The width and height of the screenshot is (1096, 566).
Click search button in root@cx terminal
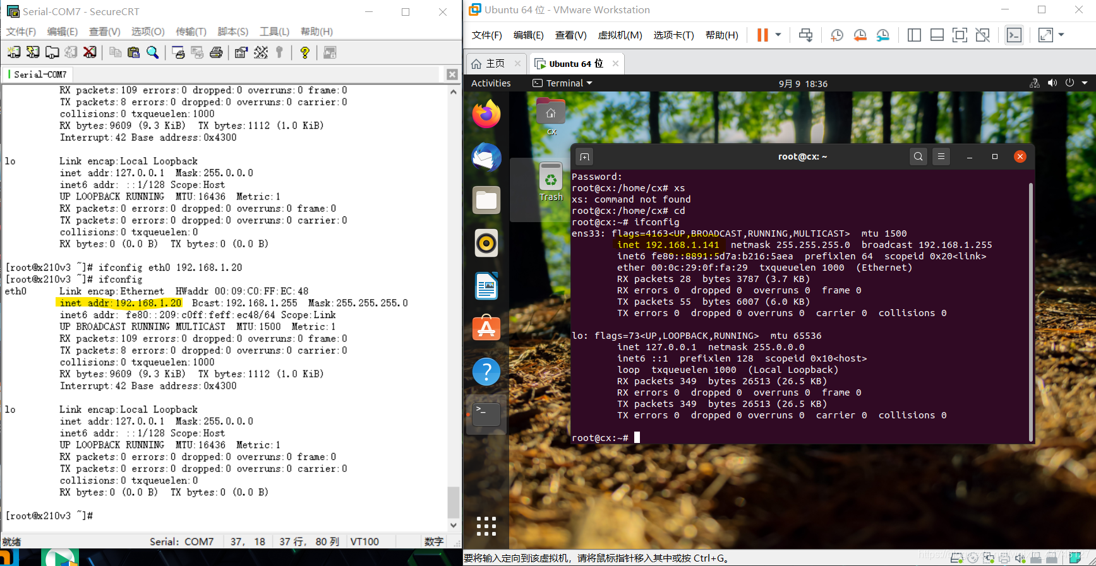(x=918, y=156)
